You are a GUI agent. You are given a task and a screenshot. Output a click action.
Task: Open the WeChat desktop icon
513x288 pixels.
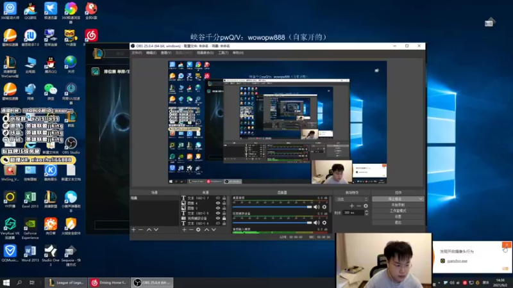[x=51, y=92]
